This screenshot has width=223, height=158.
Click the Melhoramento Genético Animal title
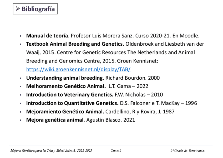(x=66, y=86)
